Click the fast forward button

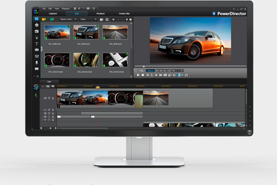tap(161, 75)
